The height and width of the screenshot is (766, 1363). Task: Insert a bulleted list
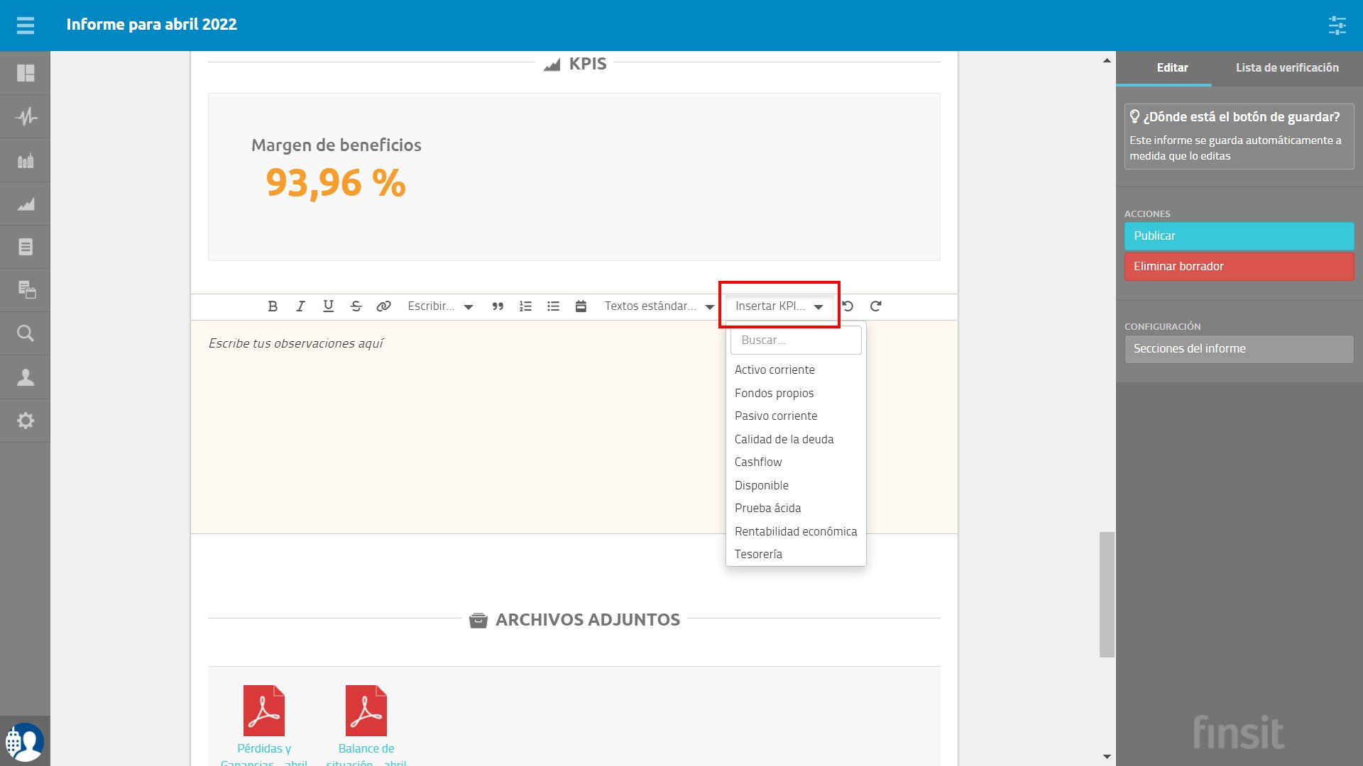coord(553,306)
